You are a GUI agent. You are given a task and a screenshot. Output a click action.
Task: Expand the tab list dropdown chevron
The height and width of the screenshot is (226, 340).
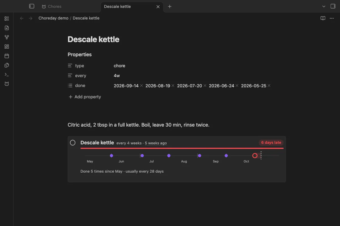(324, 6)
